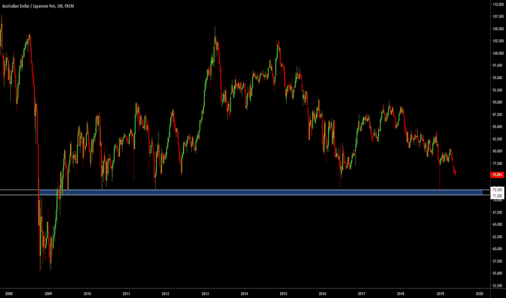The image size is (506, 298).
Task: Click the 100.000 price axis label
Action: [498, 54]
